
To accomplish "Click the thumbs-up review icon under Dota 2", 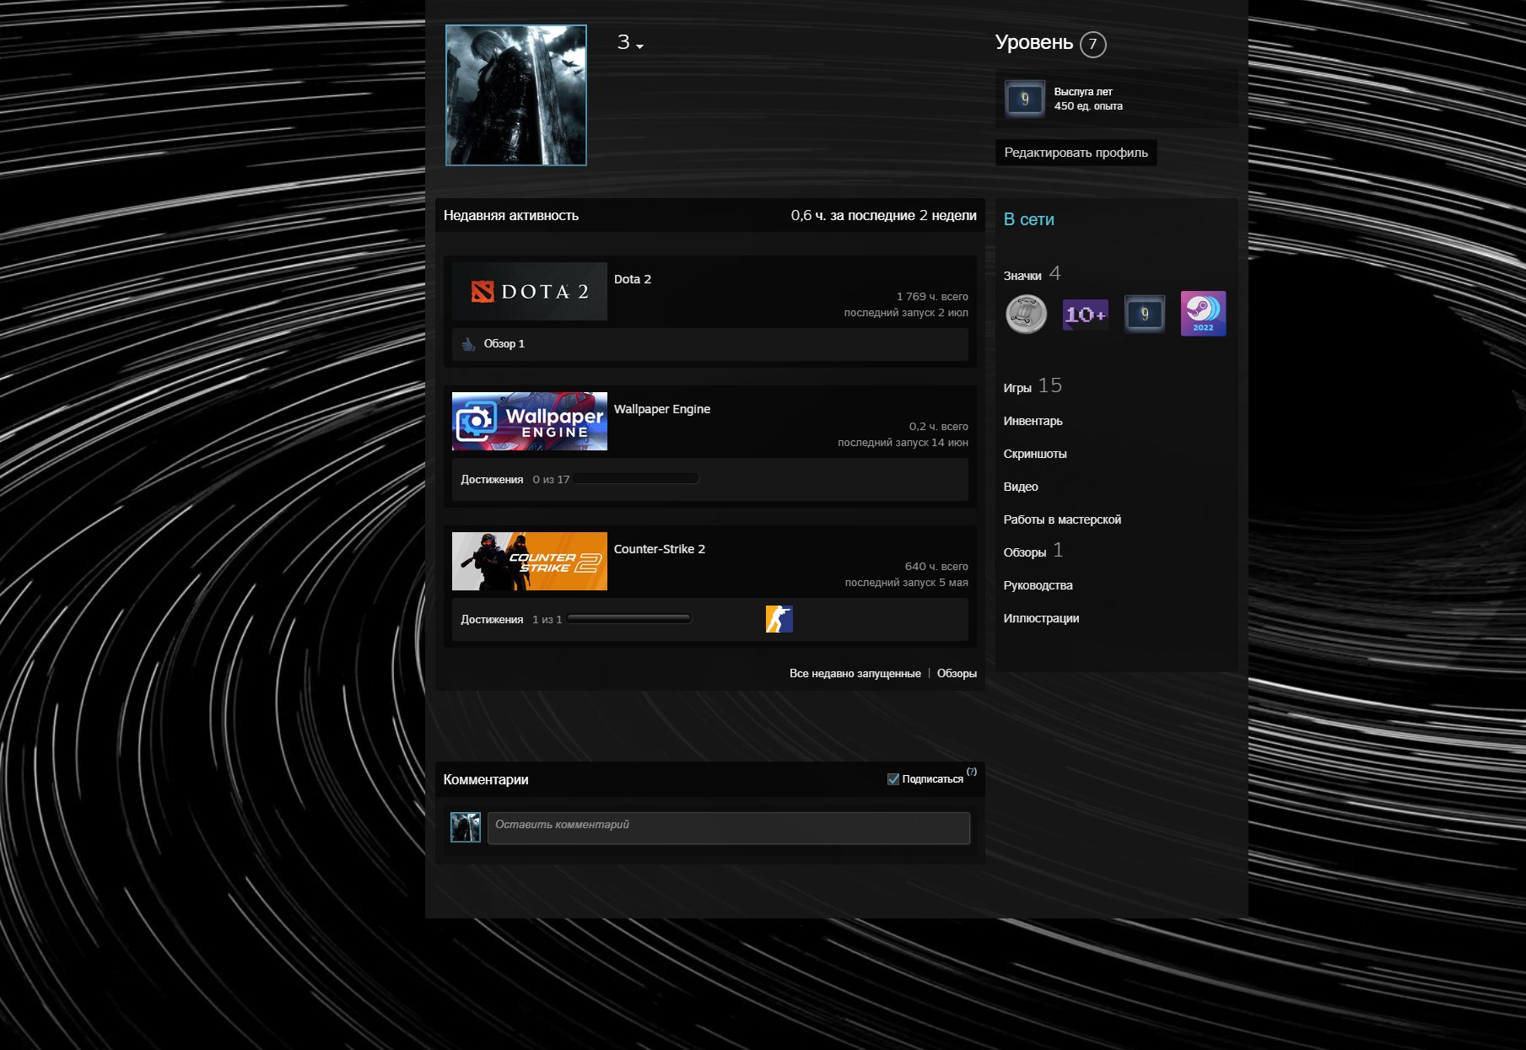I will pyautogui.click(x=469, y=344).
